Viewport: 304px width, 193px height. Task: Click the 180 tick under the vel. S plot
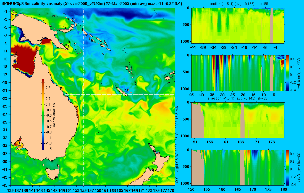coord(284,189)
